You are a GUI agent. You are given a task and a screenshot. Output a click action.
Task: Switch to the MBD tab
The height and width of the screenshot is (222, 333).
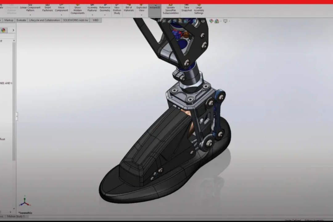96,20
